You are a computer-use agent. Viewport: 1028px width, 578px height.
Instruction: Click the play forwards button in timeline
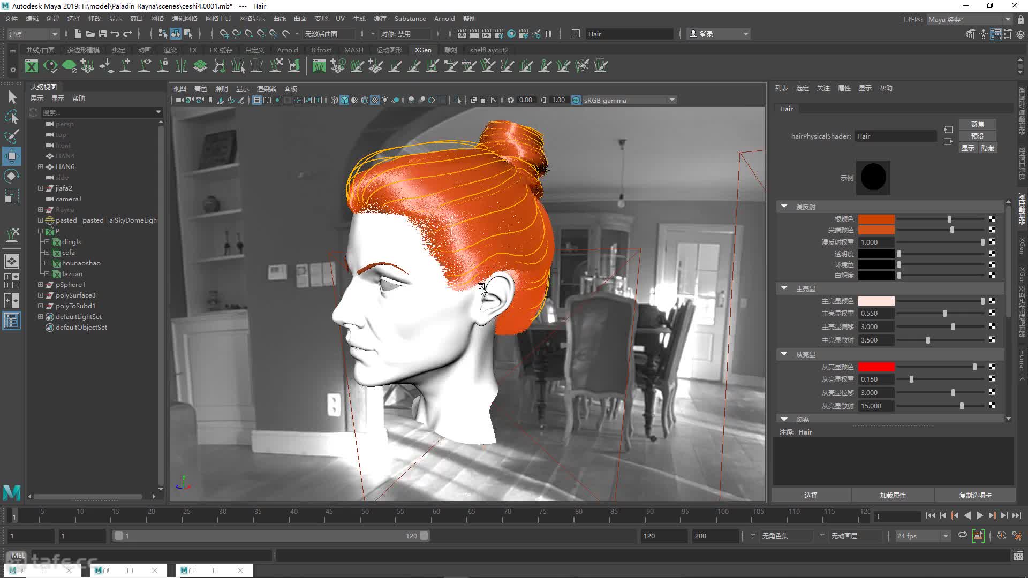coord(979,515)
